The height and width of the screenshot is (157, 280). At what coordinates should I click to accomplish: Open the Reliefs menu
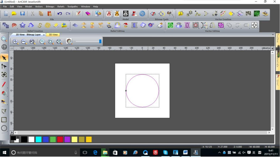click(61, 7)
